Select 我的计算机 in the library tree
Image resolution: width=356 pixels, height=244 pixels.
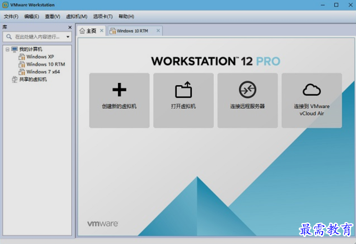[x=31, y=49]
